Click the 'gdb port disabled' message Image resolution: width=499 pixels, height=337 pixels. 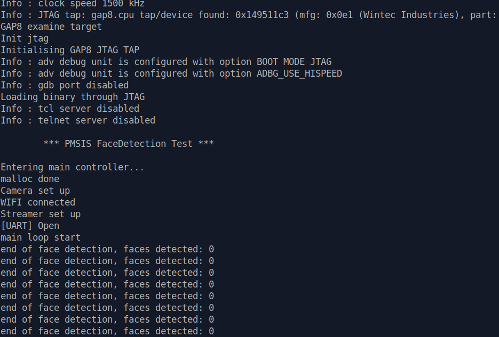[83, 85]
